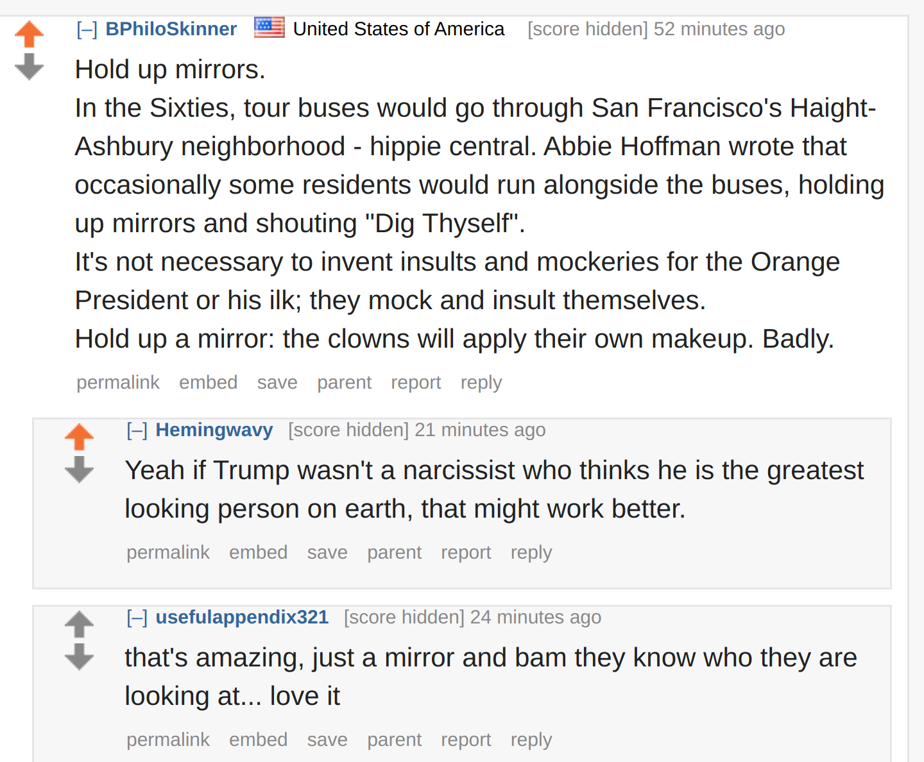Viewport: 924px width, 762px height.
Task: Click the United States flag flair icon
Action: (269, 28)
